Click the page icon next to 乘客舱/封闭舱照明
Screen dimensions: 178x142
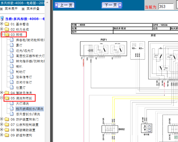point(12,40)
